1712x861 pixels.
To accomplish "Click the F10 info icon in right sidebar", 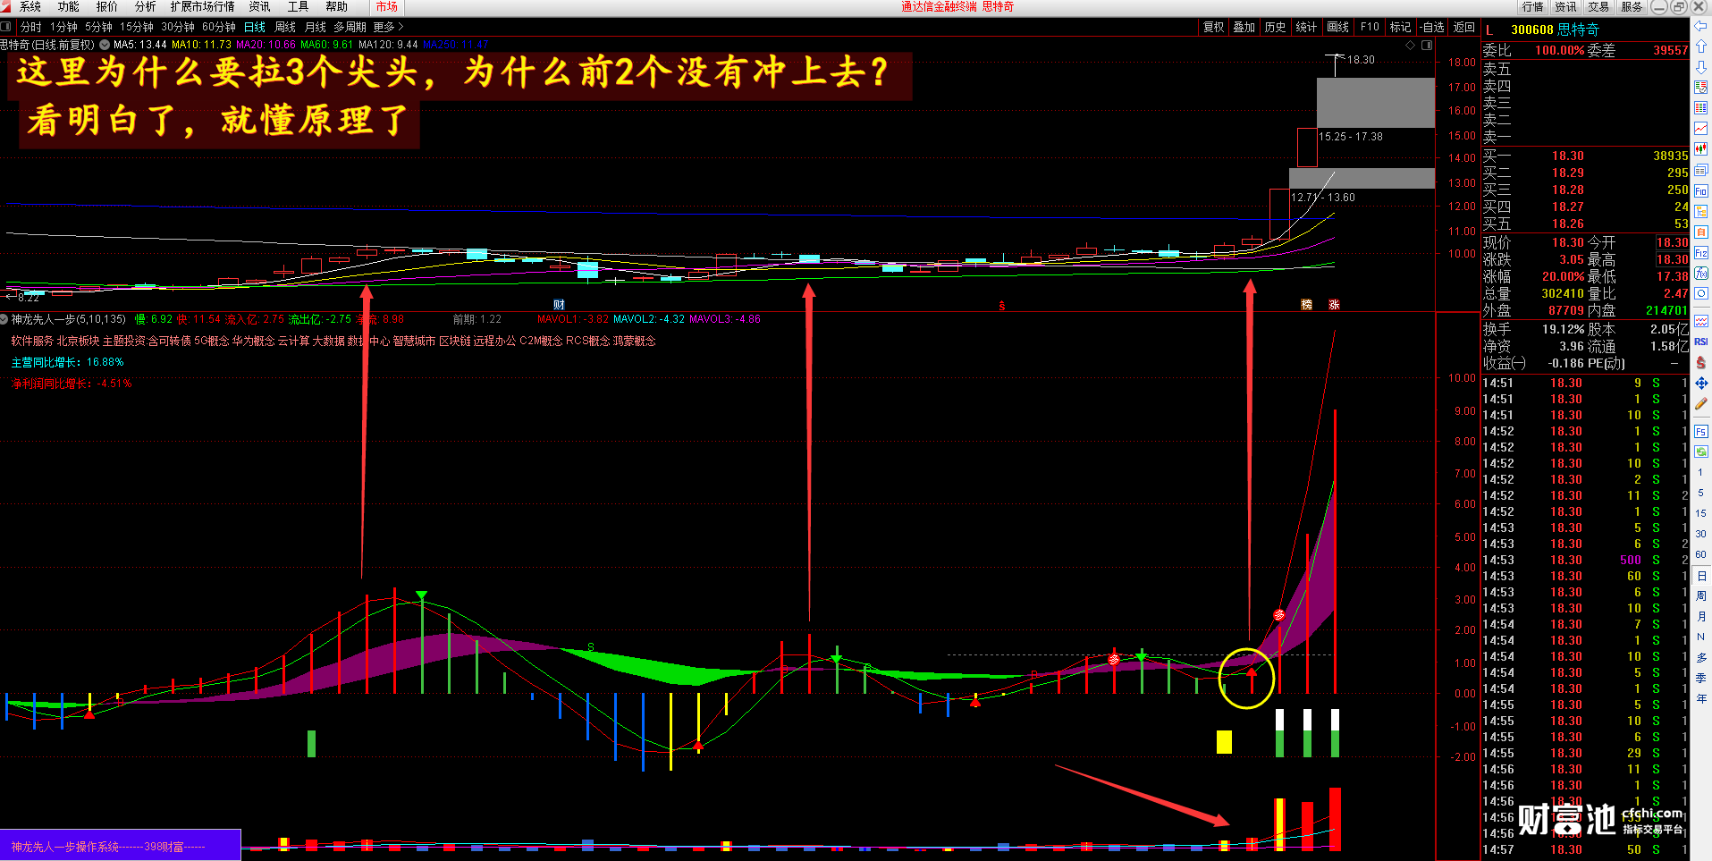I will (x=1700, y=191).
